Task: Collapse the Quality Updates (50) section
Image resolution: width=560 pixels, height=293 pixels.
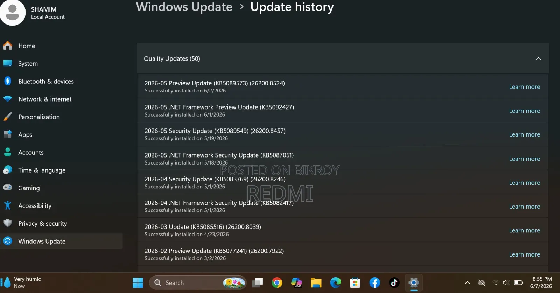Action: [x=538, y=58]
